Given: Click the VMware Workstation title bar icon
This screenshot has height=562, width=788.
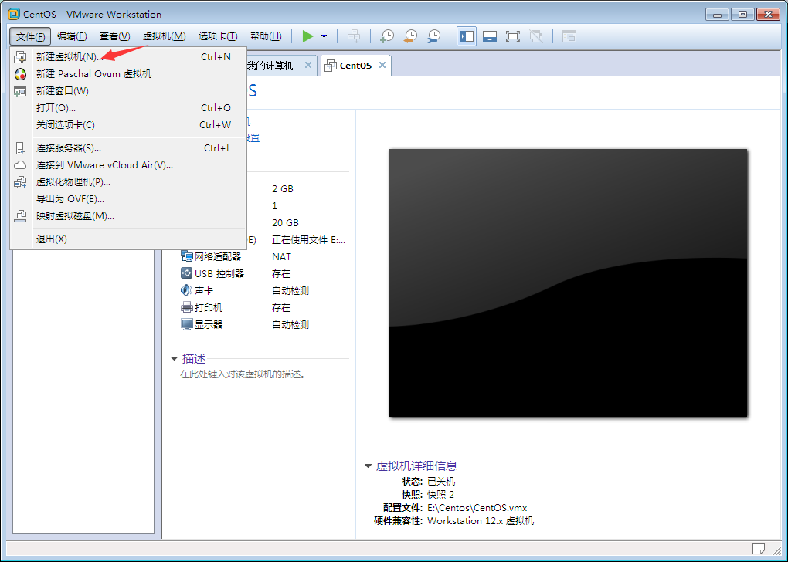Looking at the screenshot, I should click(14, 14).
